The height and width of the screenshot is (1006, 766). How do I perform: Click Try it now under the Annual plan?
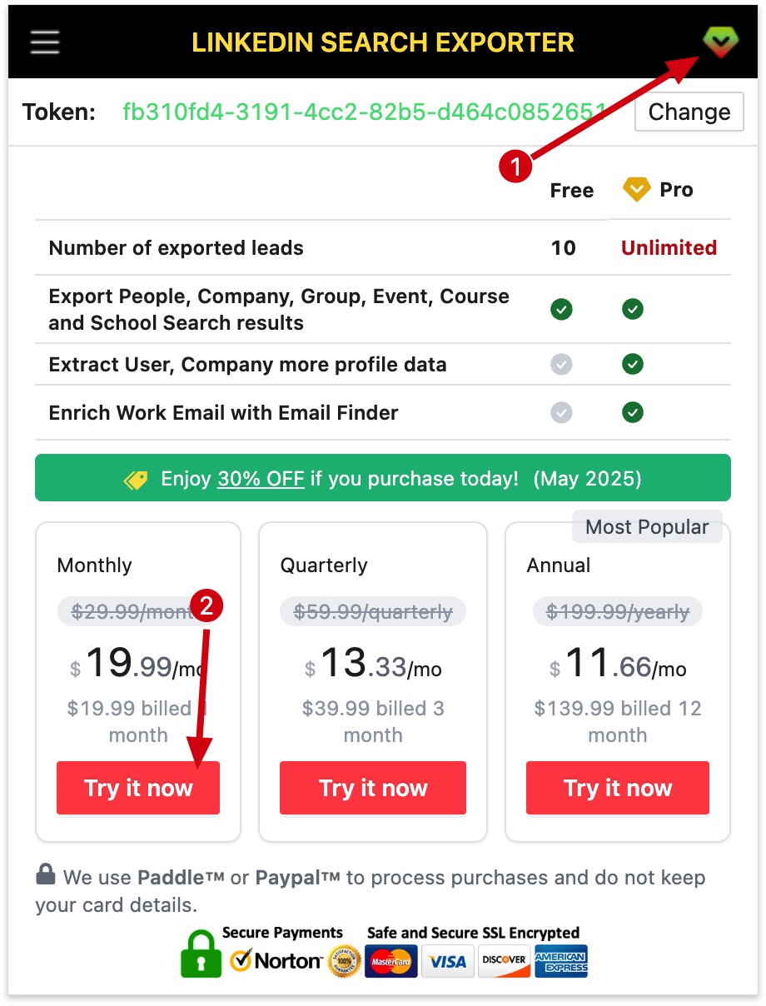[617, 787]
